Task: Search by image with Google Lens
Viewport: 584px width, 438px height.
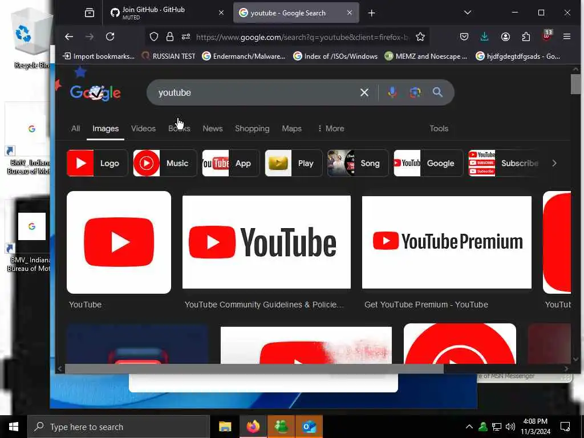Action: tap(415, 92)
